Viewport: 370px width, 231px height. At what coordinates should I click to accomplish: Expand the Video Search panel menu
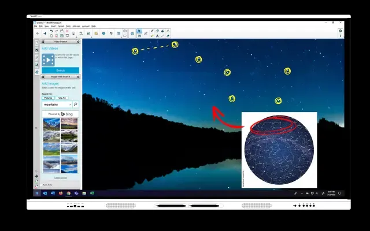point(43,42)
